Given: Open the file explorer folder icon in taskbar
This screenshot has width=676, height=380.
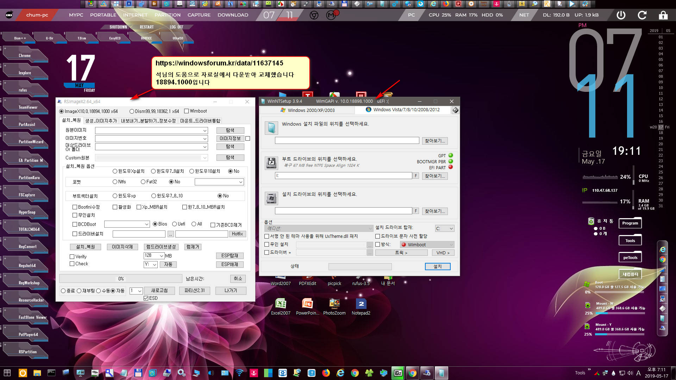Looking at the screenshot, I should (37, 373).
